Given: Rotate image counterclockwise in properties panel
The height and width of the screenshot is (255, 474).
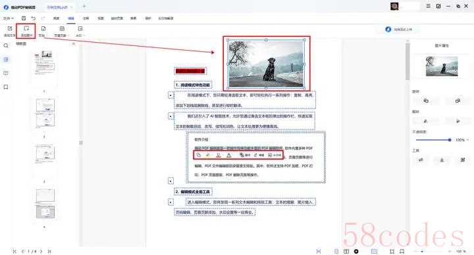Looking at the screenshot, I should 426,101.
